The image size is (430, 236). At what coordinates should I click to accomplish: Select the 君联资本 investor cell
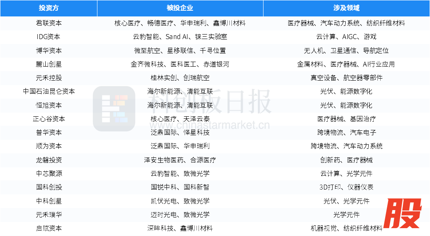[x=49, y=23]
